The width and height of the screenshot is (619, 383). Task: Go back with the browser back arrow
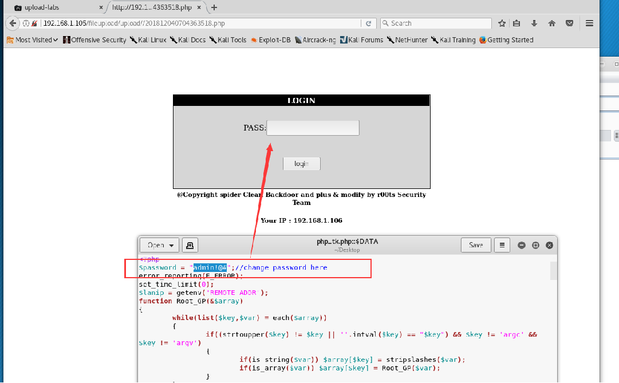point(13,23)
